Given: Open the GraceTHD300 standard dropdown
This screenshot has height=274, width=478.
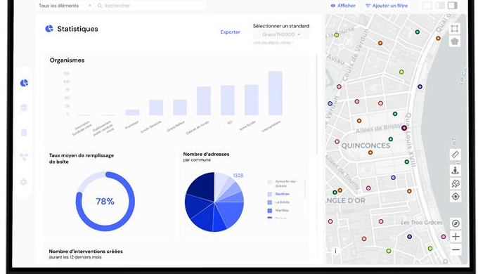Looking at the screenshot, I should click(280, 34).
